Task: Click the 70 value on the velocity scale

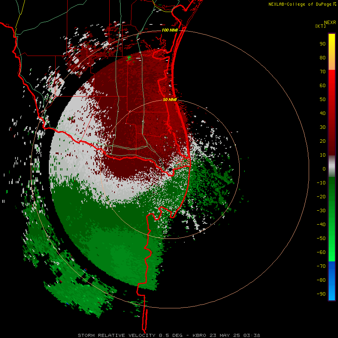Action: click(323, 72)
